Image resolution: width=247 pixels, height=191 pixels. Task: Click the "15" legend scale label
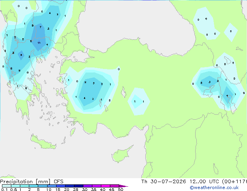58,189
